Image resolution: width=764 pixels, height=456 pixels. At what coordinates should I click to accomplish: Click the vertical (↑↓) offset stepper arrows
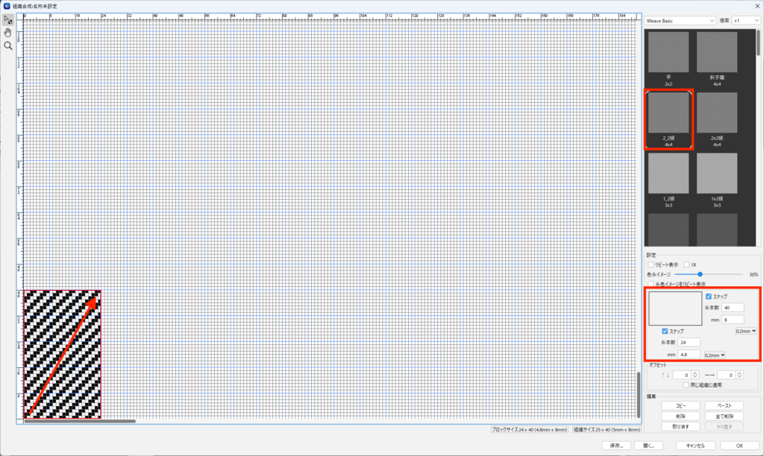(695, 375)
